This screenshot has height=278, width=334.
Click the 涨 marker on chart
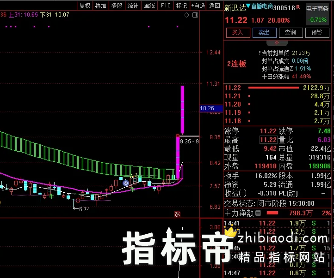click(x=177, y=214)
